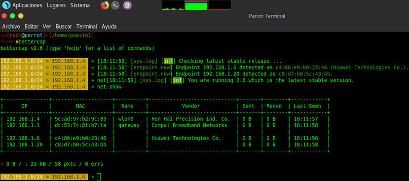Viewport: 409px width, 181px height.
Task: Open the third black monitor graph applet
Action: tap(220, 5)
